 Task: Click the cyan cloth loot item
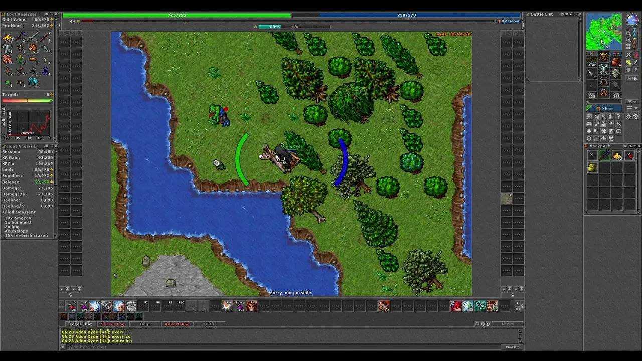(x=32, y=82)
